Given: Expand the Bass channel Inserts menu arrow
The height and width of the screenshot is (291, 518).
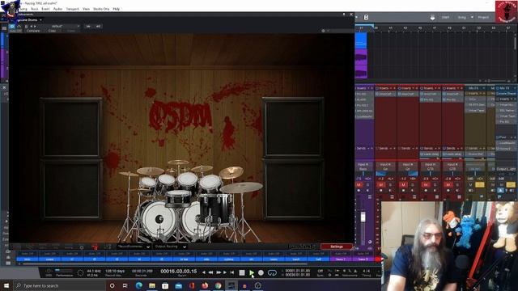Looking at the screenshot, I should point(368,88).
